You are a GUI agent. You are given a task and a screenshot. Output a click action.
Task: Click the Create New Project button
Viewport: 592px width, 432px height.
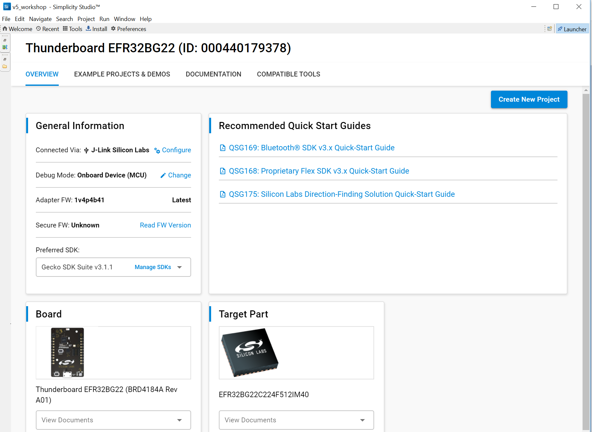point(529,99)
